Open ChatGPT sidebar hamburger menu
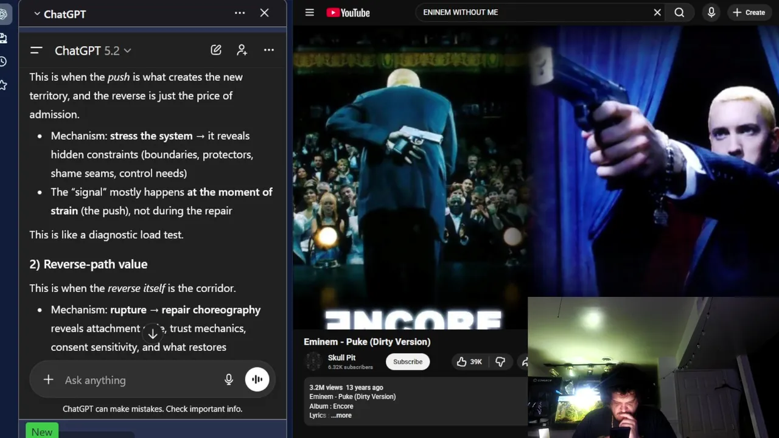The width and height of the screenshot is (779, 438). tap(36, 50)
